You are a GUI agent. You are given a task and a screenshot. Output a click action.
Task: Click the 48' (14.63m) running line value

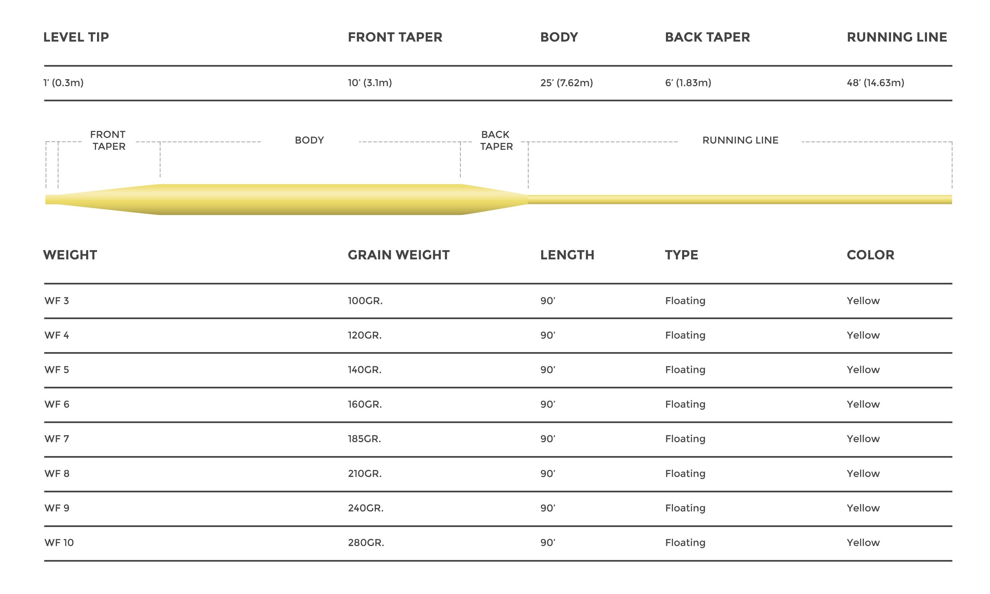click(x=875, y=83)
